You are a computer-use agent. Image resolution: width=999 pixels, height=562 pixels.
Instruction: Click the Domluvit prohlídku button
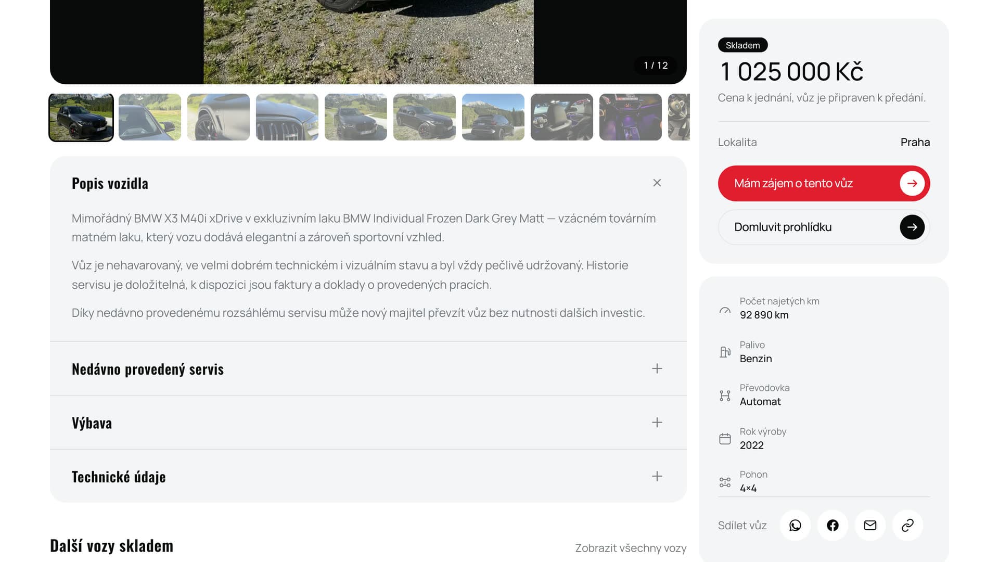(824, 227)
